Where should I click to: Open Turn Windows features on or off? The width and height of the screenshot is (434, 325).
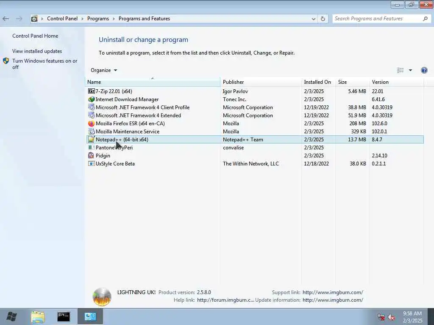coord(45,64)
